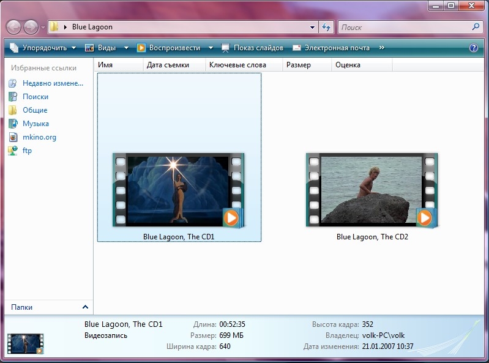Image resolution: width=489 pixels, height=363 pixels.
Task: Go back with the Back arrow button
Action: pyautogui.click(x=13, y=27)
